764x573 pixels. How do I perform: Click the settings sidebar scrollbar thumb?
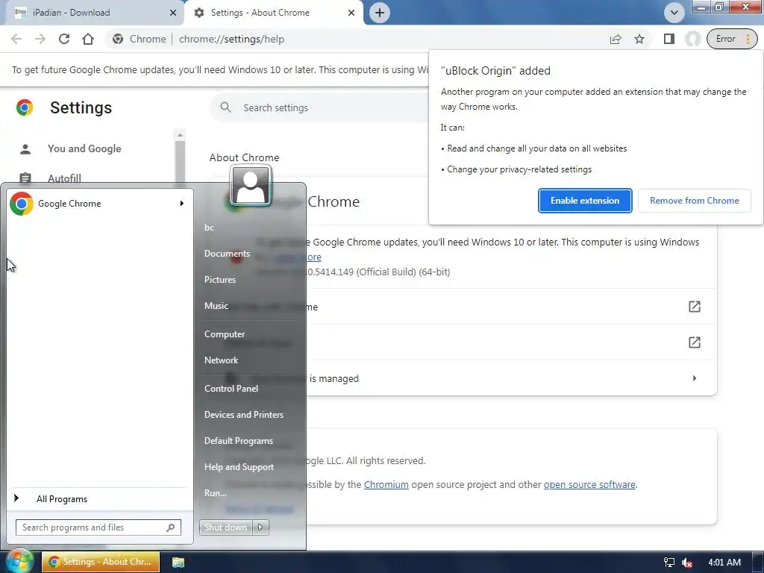[180, 163]
